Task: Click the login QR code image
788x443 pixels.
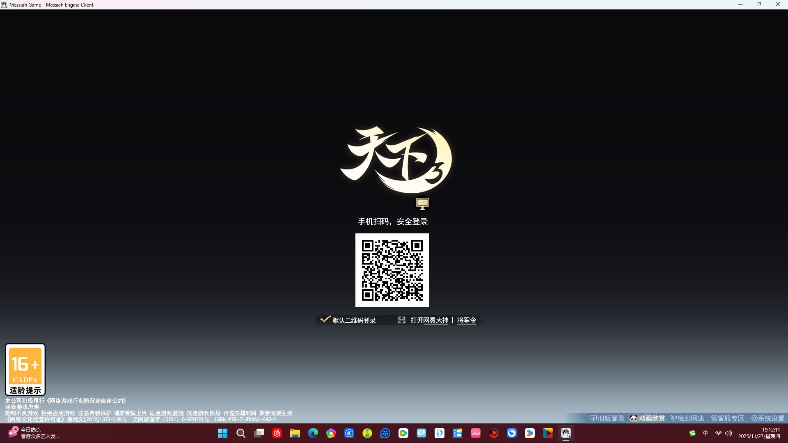Action: click(x=392, y=270)
